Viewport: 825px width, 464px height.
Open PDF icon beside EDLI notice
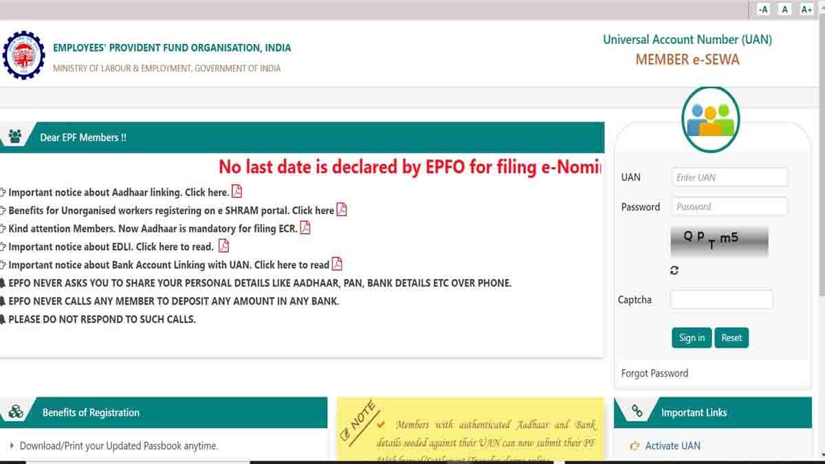223,246
